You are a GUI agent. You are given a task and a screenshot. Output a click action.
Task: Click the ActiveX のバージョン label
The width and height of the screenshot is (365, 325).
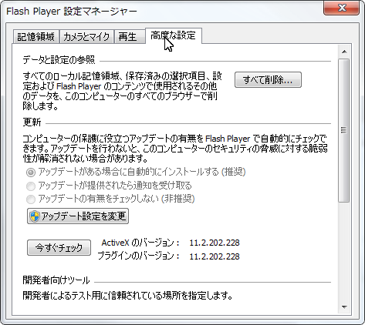pos(140,243)
